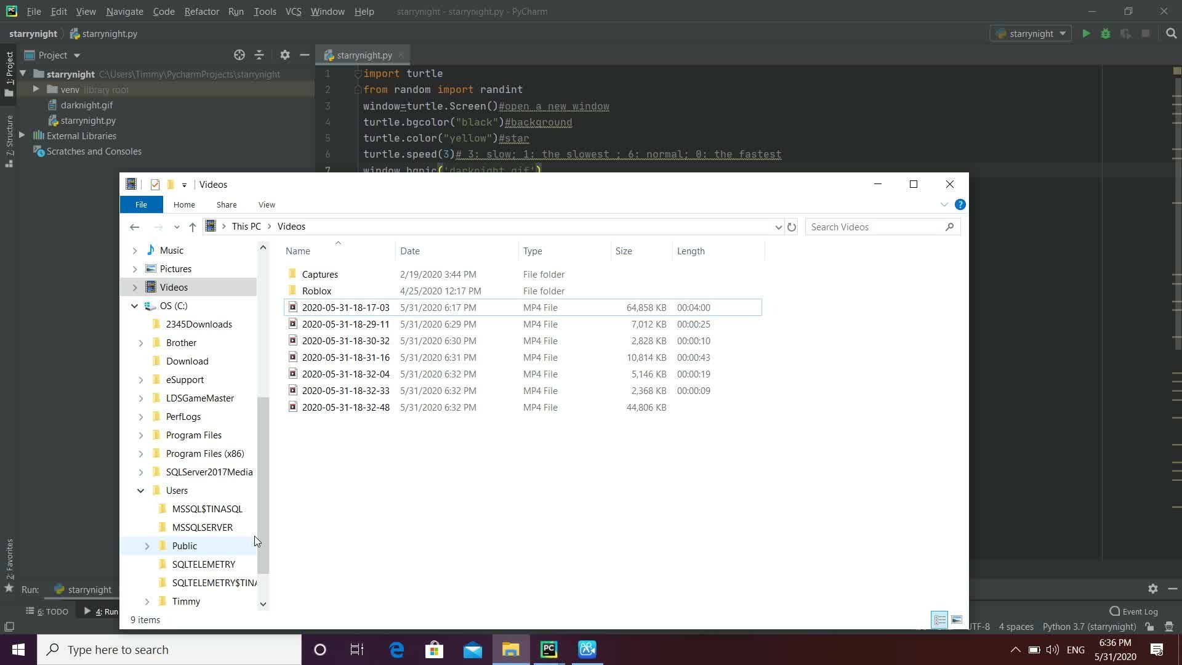Click the Collapse All icon in Project panel
This screenshot has height=665, width=1182.
259,55
